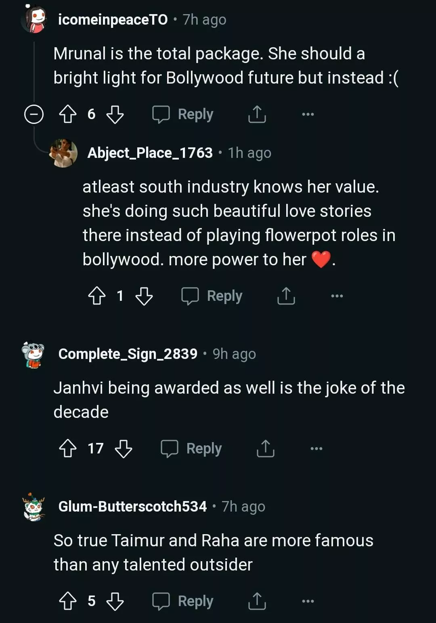The image size is (436, 623).
Task: Downvote Complete_Sign_2839's comment
Action: point(124,449)
